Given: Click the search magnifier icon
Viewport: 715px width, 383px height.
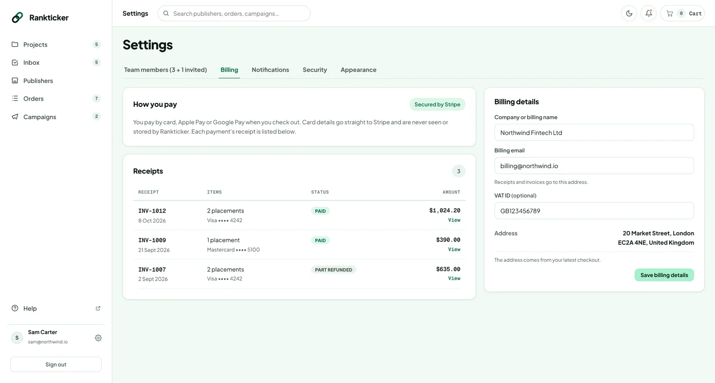Looking at the screenshot, I should click(166, 13).
